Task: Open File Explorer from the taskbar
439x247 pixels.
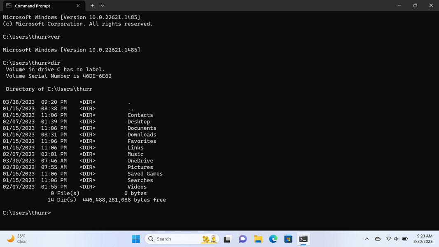Action: pyautogui.click(x=258, y=239)
